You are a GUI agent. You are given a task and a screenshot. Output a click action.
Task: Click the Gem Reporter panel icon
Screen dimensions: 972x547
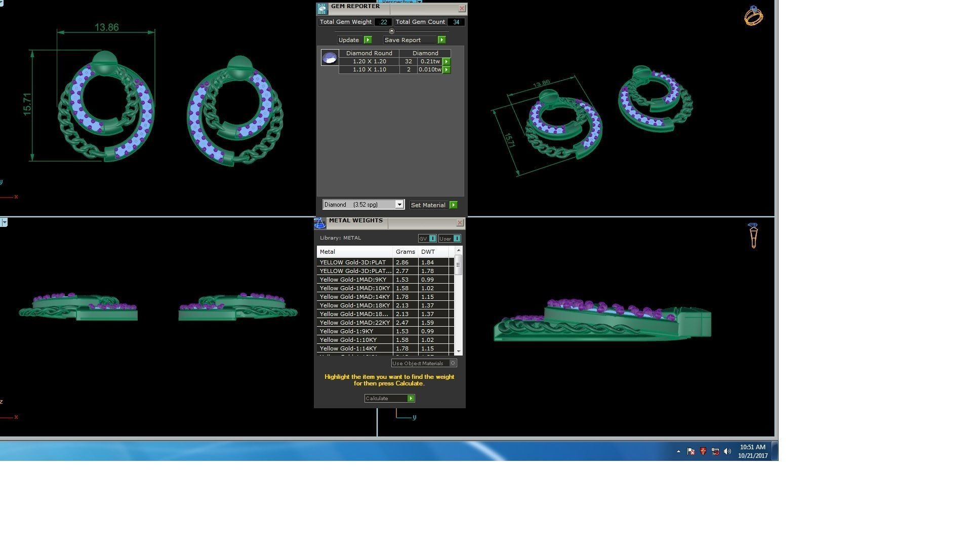coord(322,9)
